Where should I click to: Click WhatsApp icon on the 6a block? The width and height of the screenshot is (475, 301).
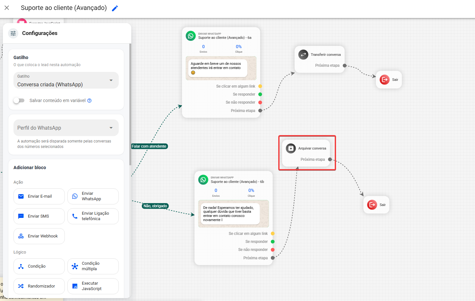(x=191, y=36)
